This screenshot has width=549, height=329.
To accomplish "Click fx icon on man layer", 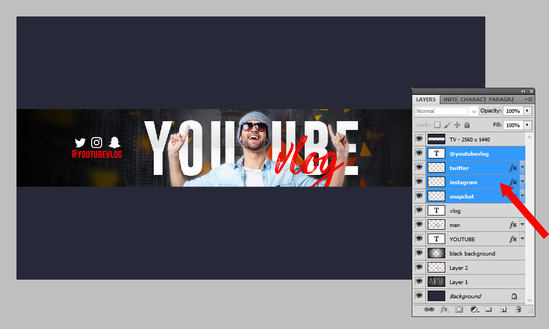I will coord(513,225).
